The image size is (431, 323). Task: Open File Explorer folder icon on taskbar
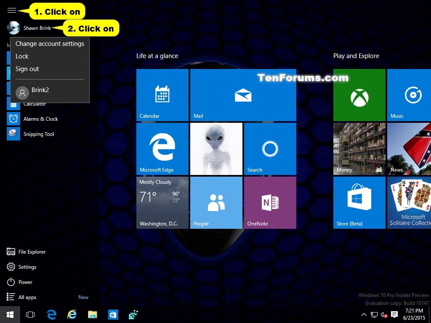(92, 315)
